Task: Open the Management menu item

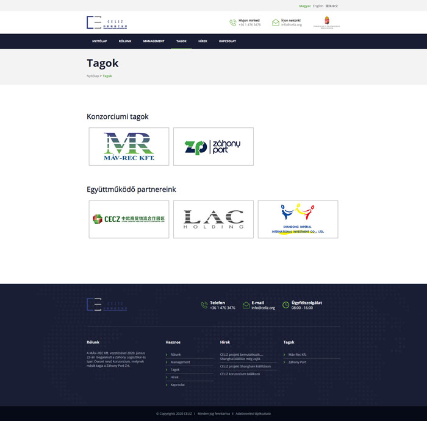Action: [x=154, y=41]
